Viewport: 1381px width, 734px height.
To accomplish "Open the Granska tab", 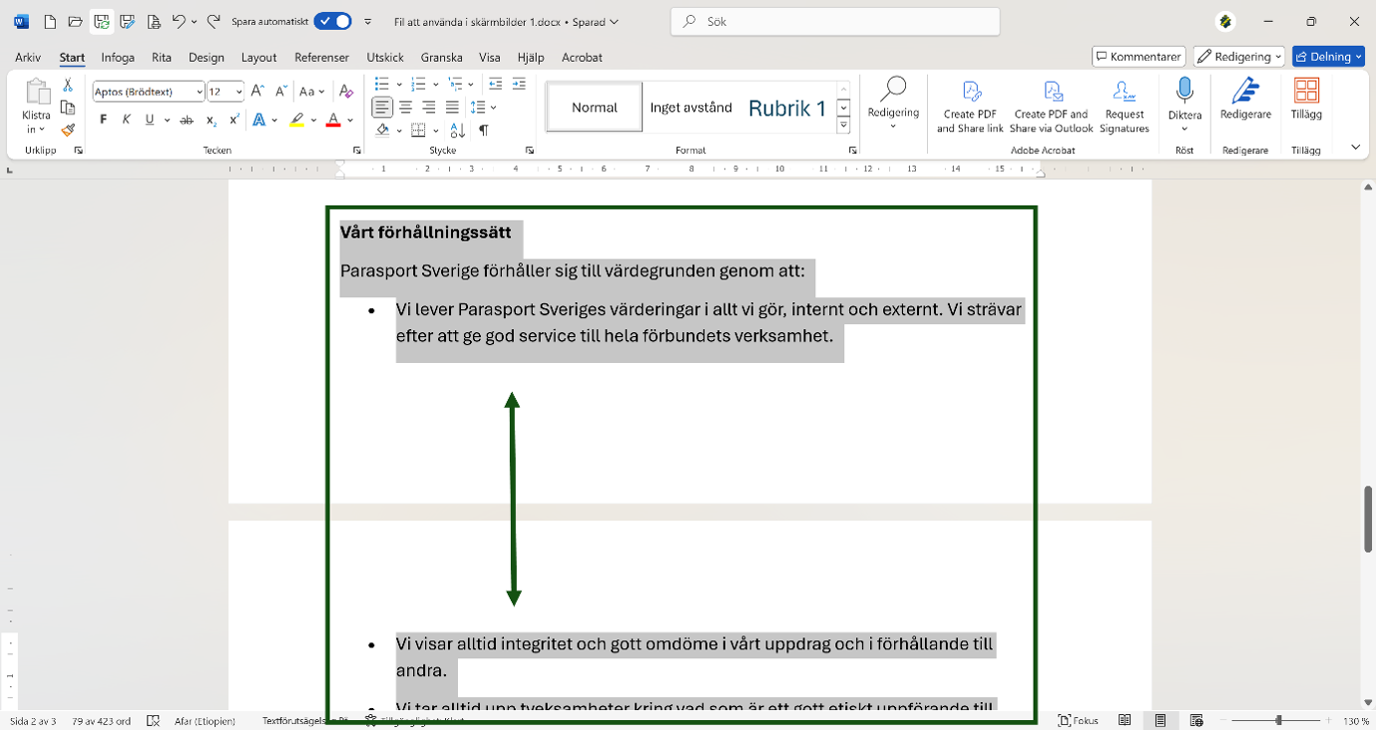I will [x=442, y=58].
